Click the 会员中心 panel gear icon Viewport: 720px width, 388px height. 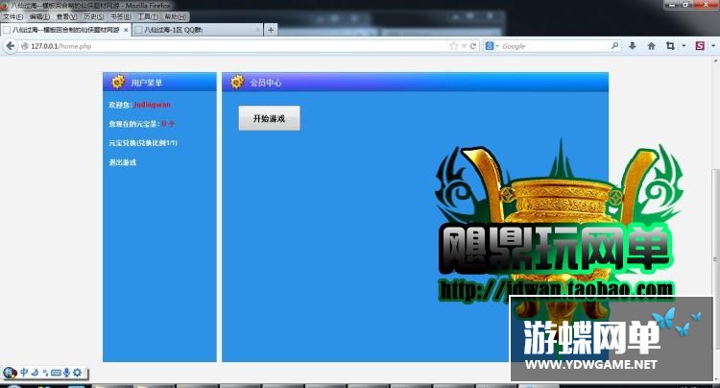pyautogui.click(x=237, y=82)
